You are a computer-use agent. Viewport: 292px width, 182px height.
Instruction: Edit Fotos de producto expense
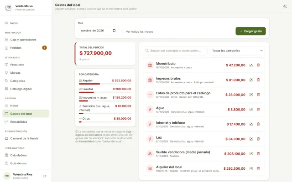point(251,95)
